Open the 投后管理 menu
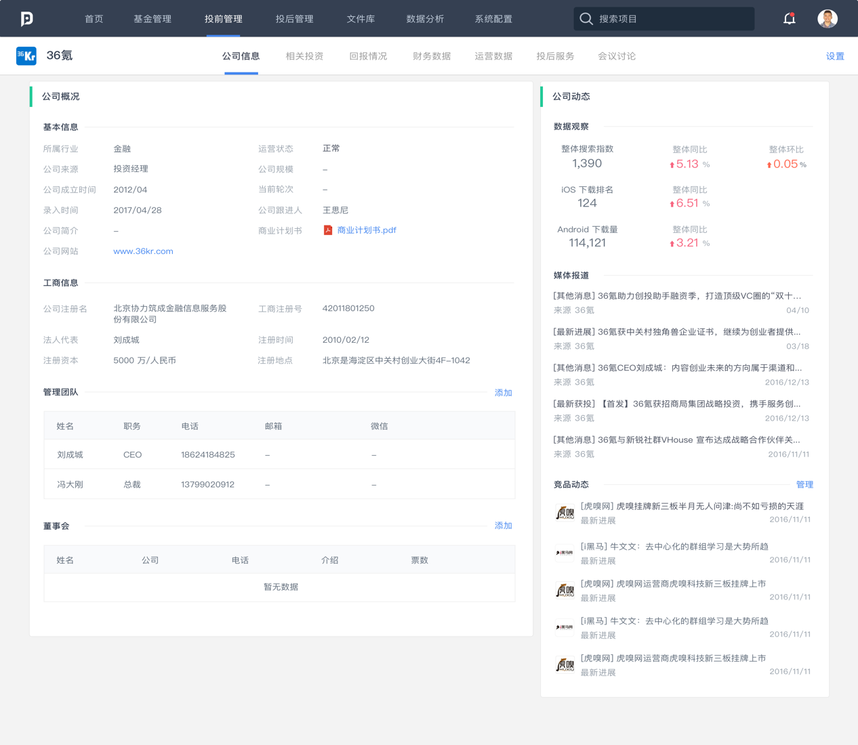 tap(295, 19)
